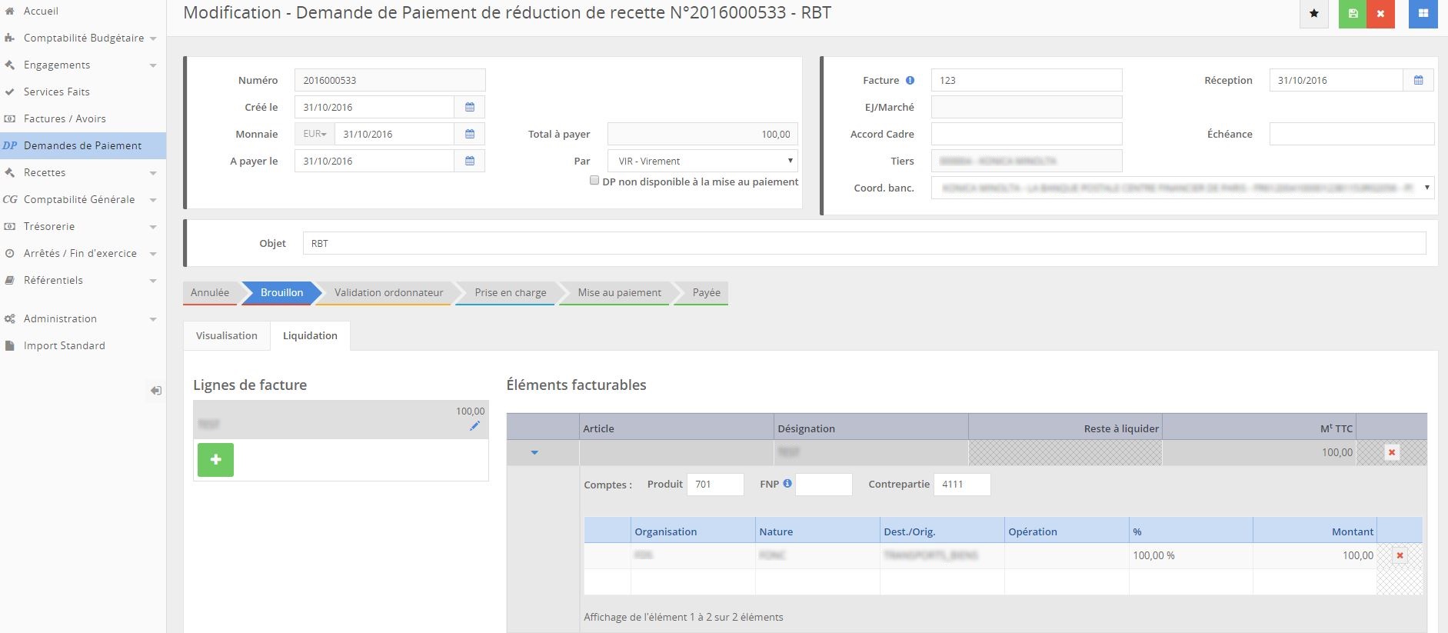This screenshot has height=633, width=1448.
Task: Open the 'VIR - Virement' payment mode dropdown
Action: click(702, 162)
